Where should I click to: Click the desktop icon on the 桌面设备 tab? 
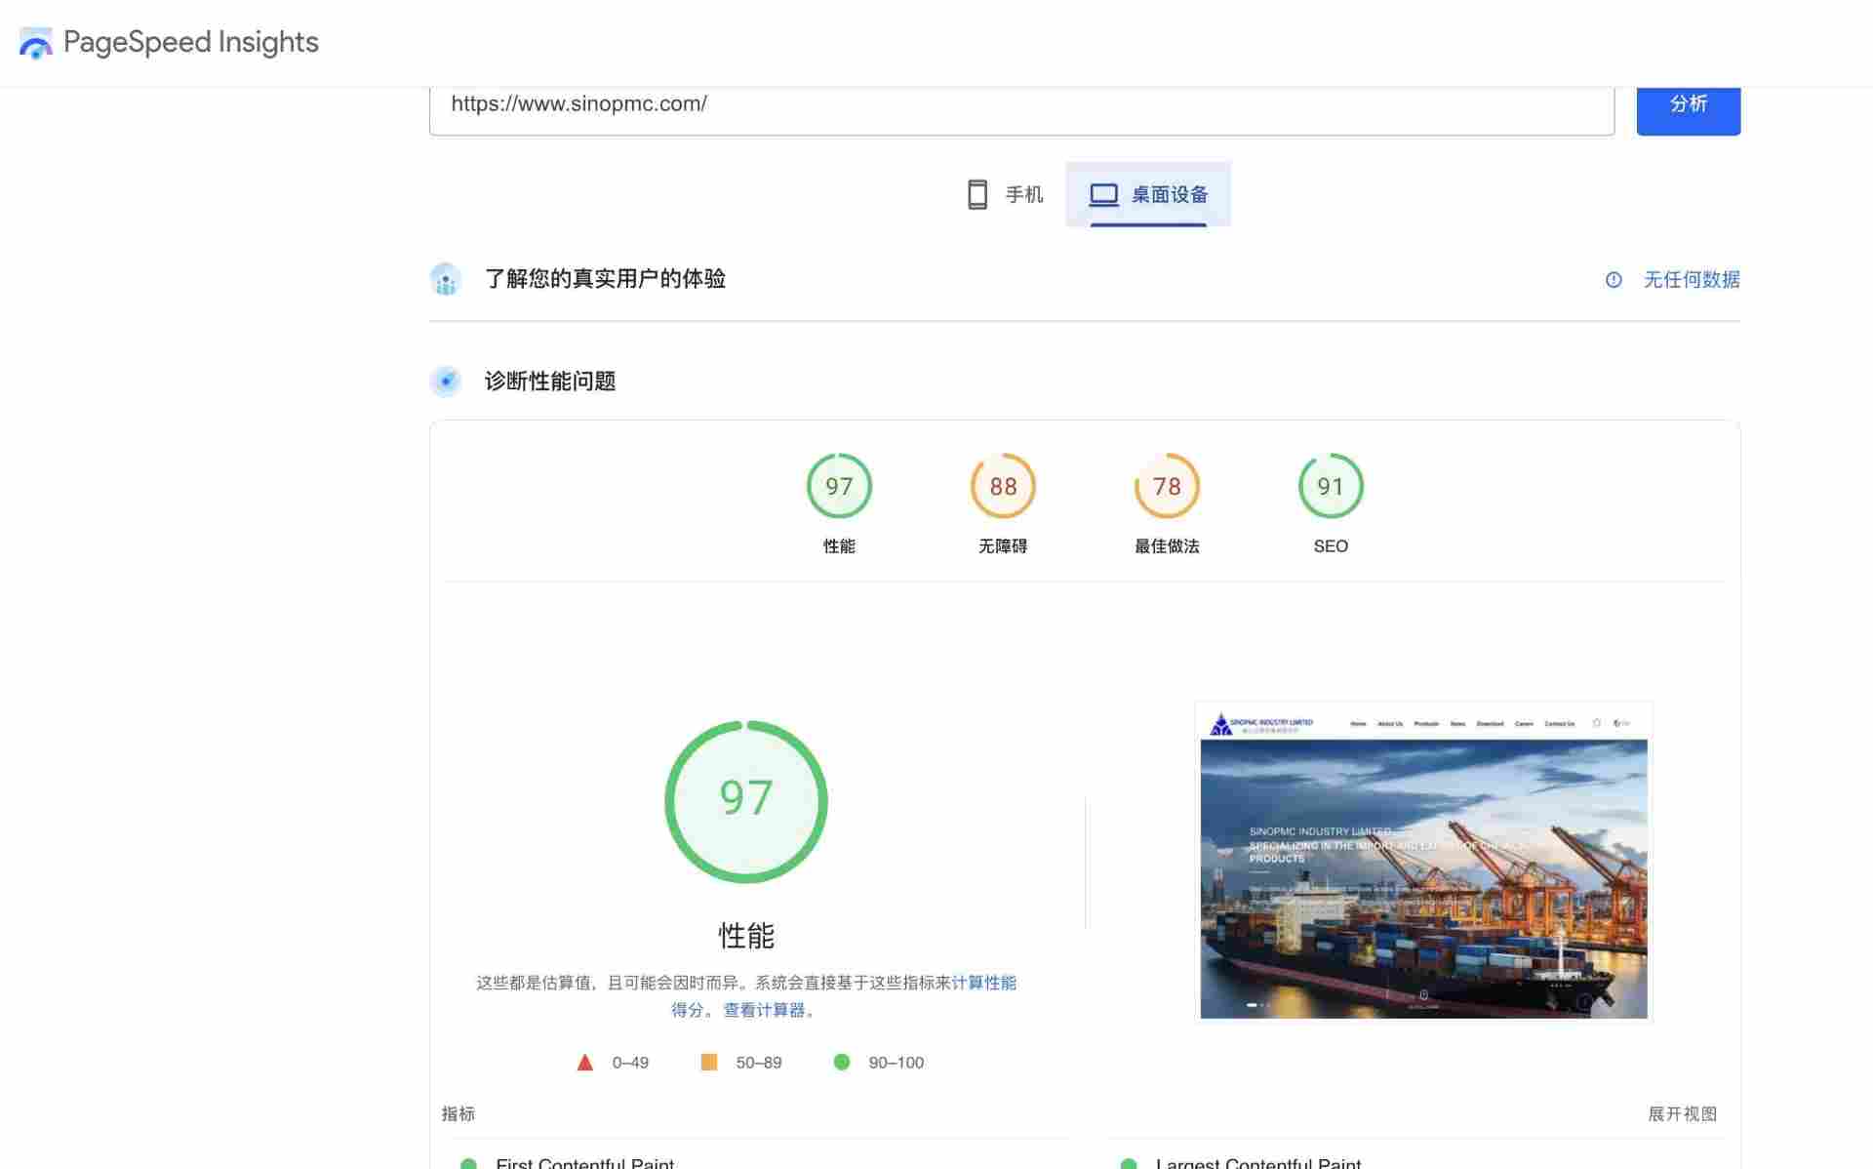click(x=1103, y=194)
